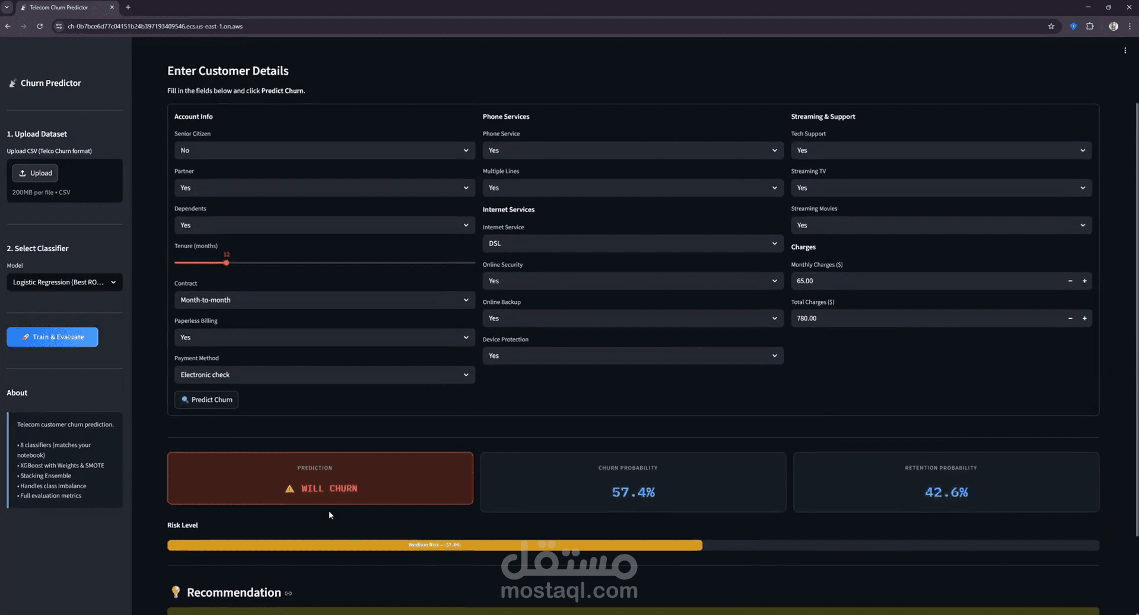1139x615 pixels.
Task: Open the browser extensions puzzle icon
Action: pos(1090,26)
